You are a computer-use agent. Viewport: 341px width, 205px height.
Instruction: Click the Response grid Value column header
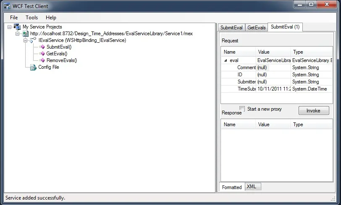point(273,125)
